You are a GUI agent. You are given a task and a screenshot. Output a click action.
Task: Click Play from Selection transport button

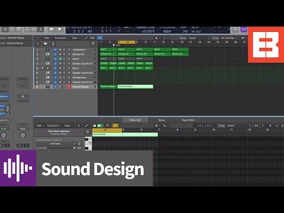(51, 29)
